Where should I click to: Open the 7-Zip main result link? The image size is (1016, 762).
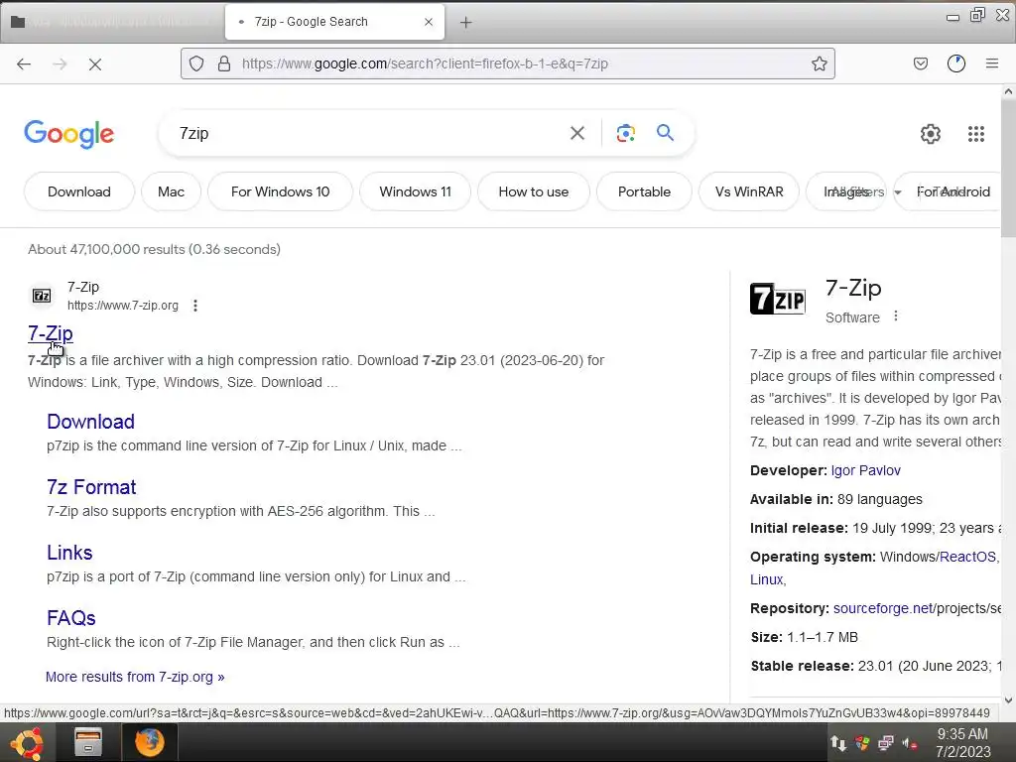51,333
